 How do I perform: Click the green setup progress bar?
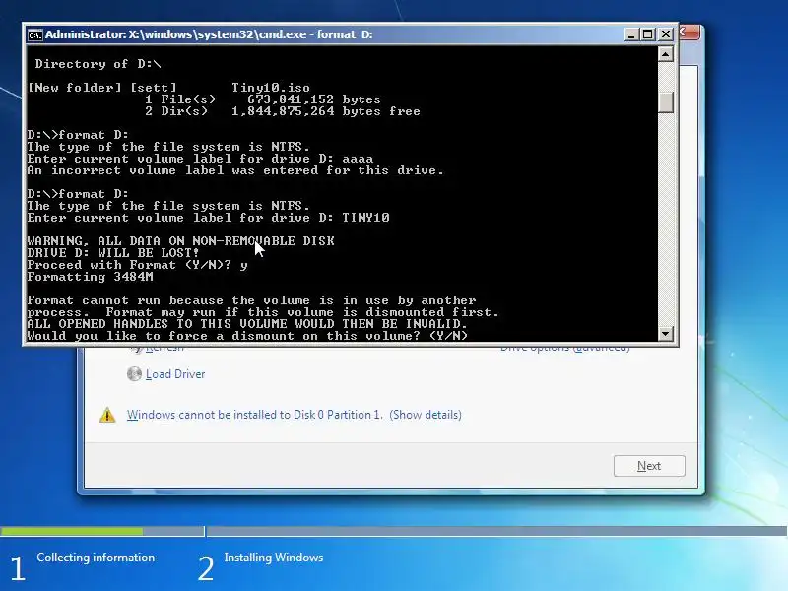(x=71, y=531)
